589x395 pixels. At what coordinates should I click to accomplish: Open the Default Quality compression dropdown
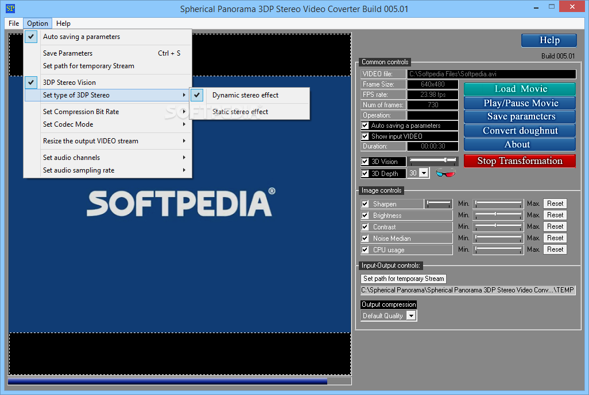pyautogui.click(x=411, y=316)
